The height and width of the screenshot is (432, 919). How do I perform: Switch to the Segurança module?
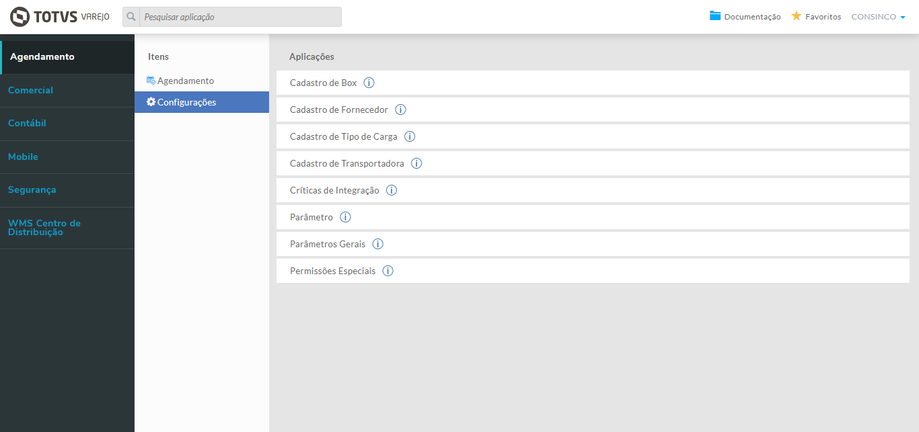pos(32,189)
